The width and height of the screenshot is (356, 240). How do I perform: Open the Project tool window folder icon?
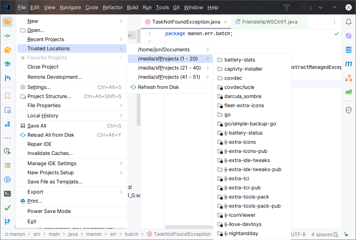point(7,22)
